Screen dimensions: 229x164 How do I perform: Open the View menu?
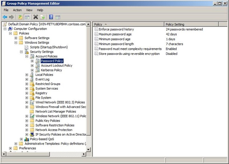(29, 10)
